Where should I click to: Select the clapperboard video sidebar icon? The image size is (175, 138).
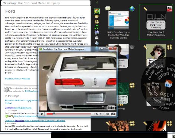pyautogui.click(x=97, y=38)
